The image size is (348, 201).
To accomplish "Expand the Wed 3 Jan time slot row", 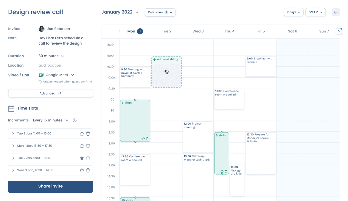I will pos(13,170).
